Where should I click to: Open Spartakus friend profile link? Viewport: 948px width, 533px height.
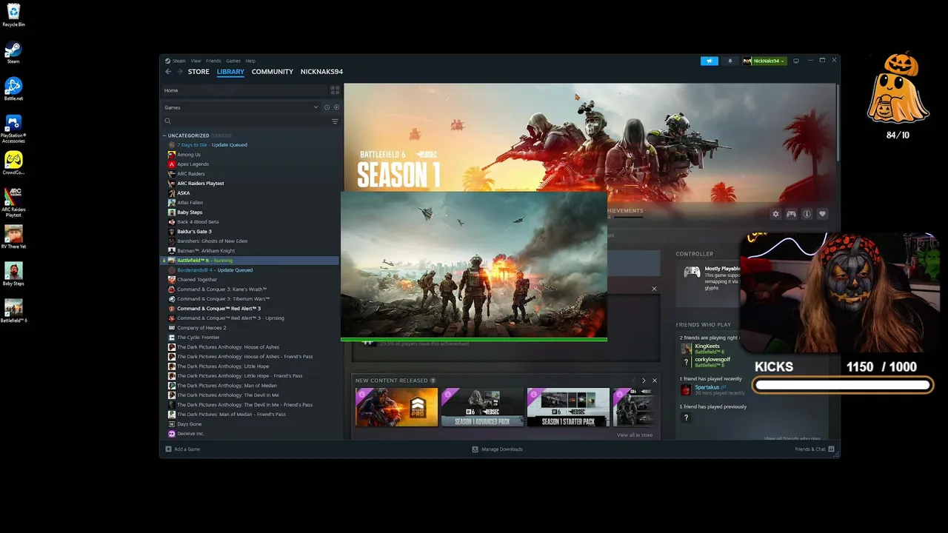point(707,387)
